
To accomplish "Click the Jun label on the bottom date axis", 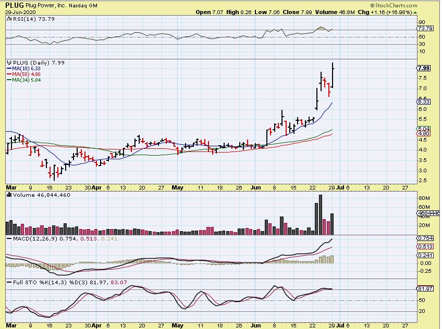I will [256, 325].
